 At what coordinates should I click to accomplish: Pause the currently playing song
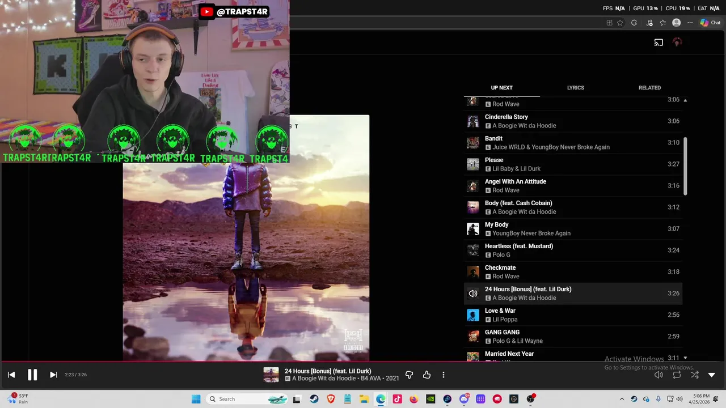coord(32,375)
